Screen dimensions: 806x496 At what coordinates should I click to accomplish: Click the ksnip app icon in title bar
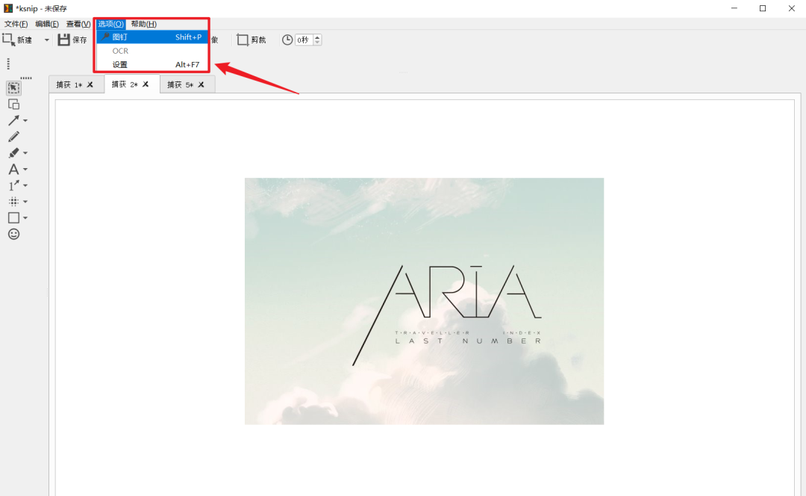click(7, 8)
